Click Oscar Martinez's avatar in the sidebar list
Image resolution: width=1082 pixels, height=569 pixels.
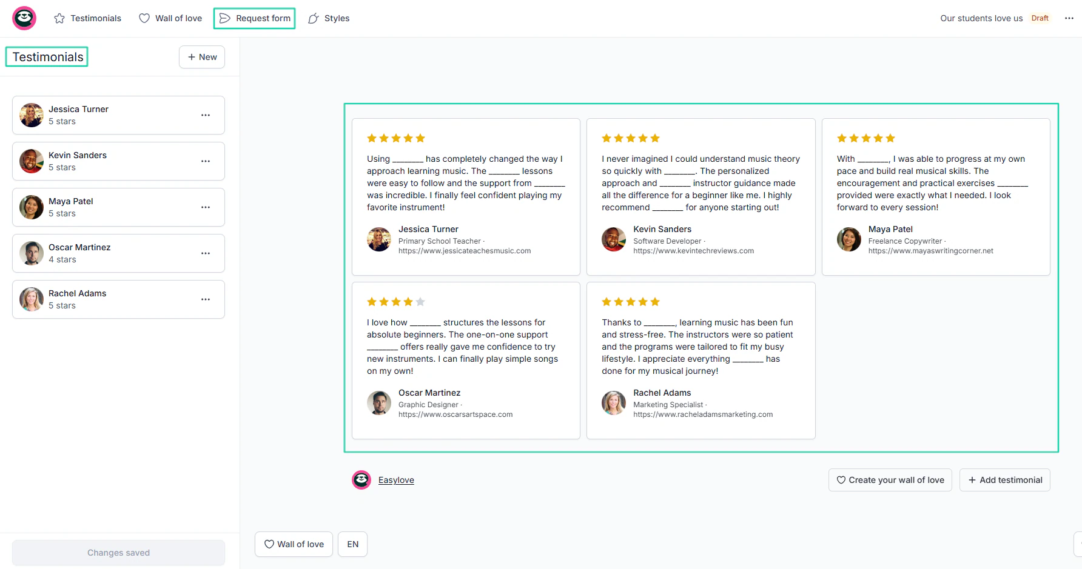click(x=32, y=253)
